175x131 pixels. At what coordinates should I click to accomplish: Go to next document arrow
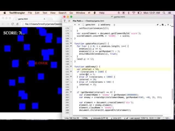(x=79, y=25)
